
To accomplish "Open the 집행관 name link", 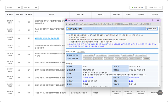I will 131,81.
